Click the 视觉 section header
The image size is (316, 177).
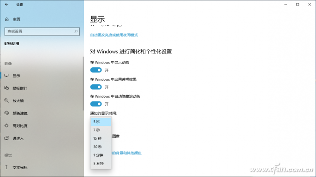(x=8, y=155)
